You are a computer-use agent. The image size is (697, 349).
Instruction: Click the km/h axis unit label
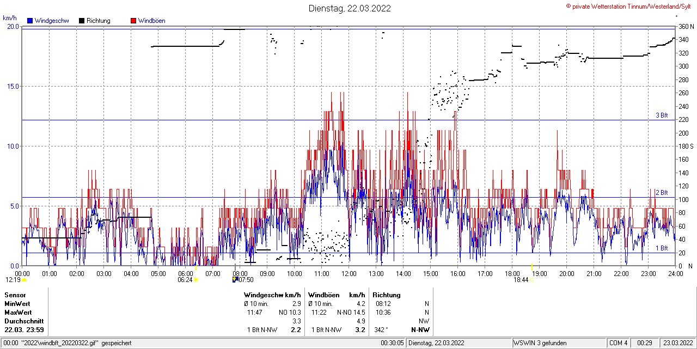point(9,18)
